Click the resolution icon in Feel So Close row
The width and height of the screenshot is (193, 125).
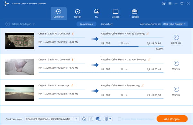tap(122, 43)
